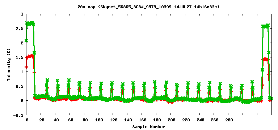Click the green peak near sample 178
This screenshot has width=278, height=130.
(155, 82)
